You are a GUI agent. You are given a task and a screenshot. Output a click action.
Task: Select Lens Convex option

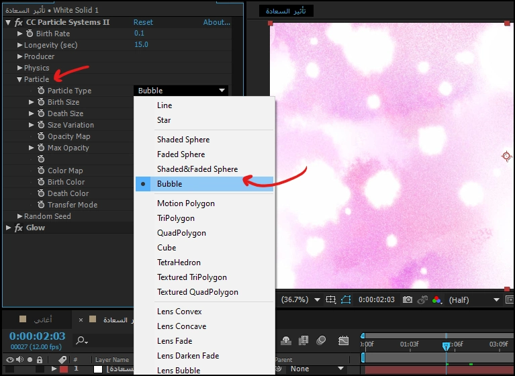[x=179, y=312]
